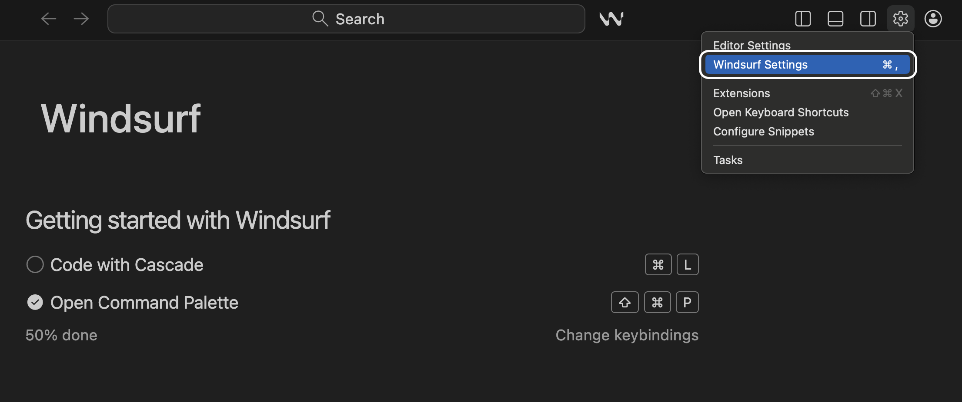Toggle the primary left sidebar icon
The image size is (962, 402).
tap(803, 19)
